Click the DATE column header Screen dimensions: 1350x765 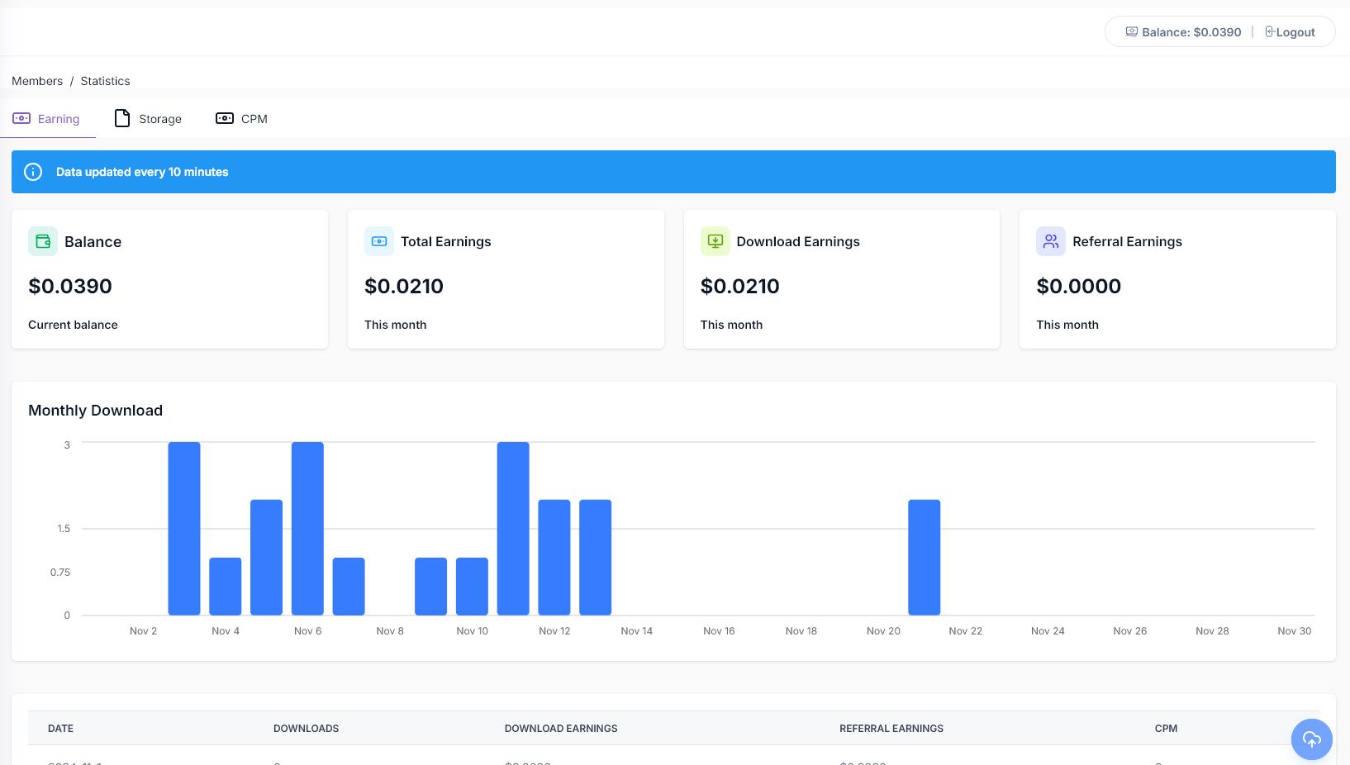click(60, 729)
